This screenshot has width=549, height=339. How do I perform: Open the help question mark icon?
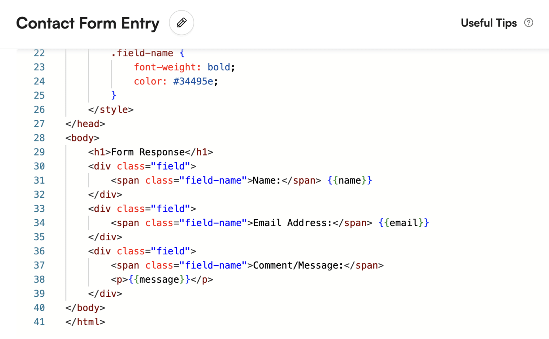[x=529, y=22]
